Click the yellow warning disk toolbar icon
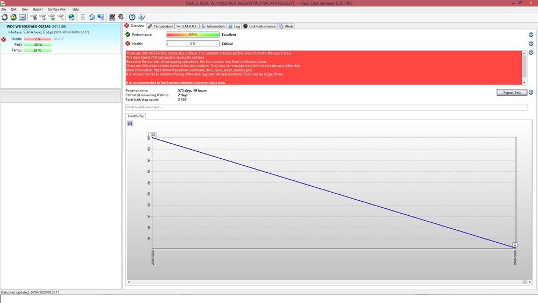Image resolution: width=538 pixels, height=303 pixels. (x=13, y=17)
